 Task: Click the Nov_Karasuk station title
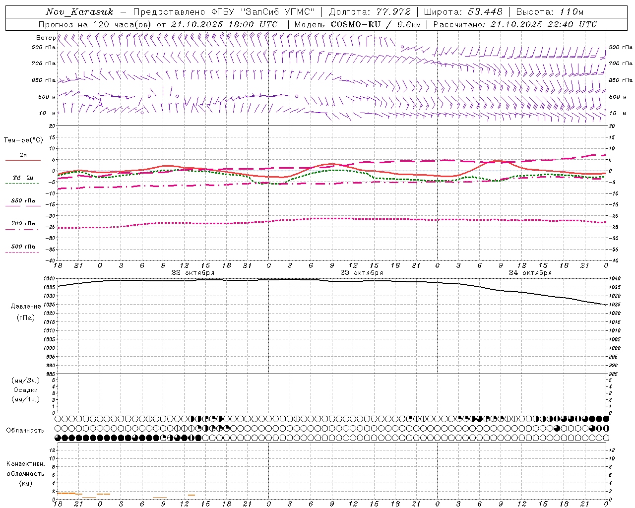(x=79, y=12)
